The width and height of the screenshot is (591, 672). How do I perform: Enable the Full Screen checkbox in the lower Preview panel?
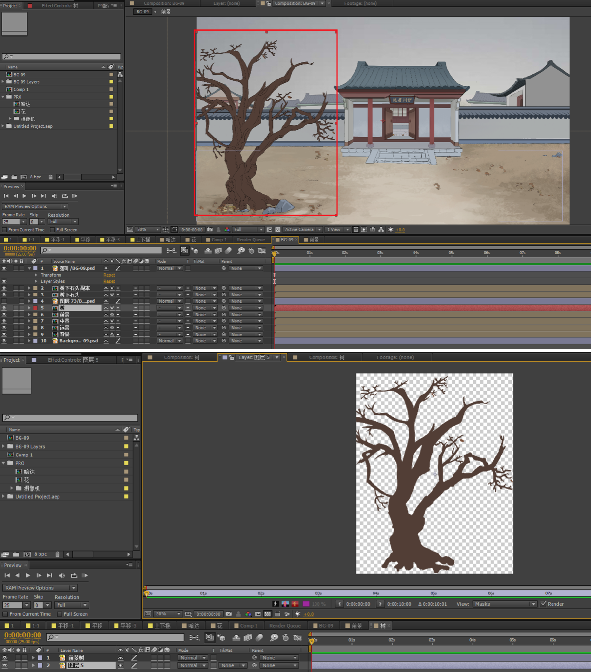[59, 614]
